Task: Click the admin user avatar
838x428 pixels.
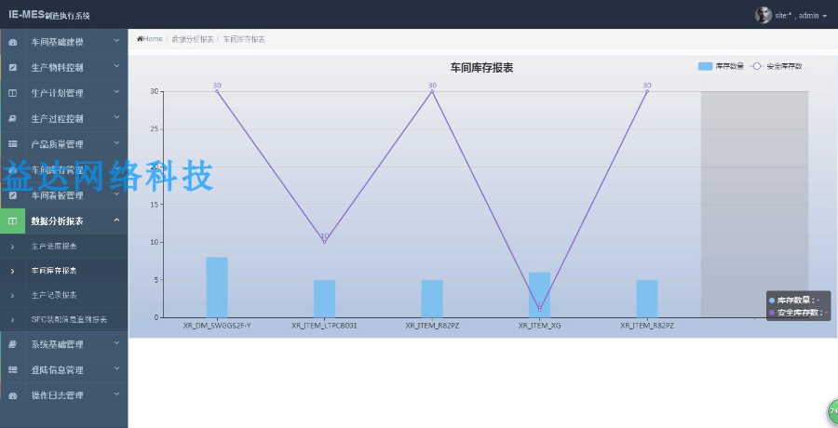Action: 763,15
